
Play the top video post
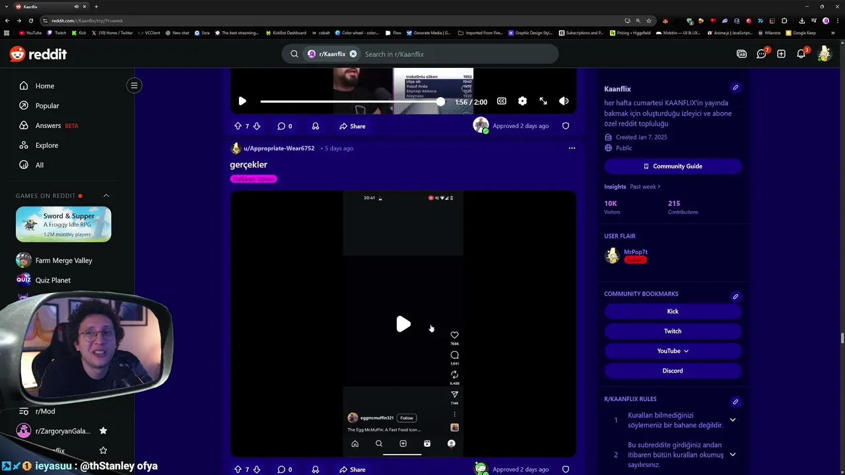(x=242, y=101)
